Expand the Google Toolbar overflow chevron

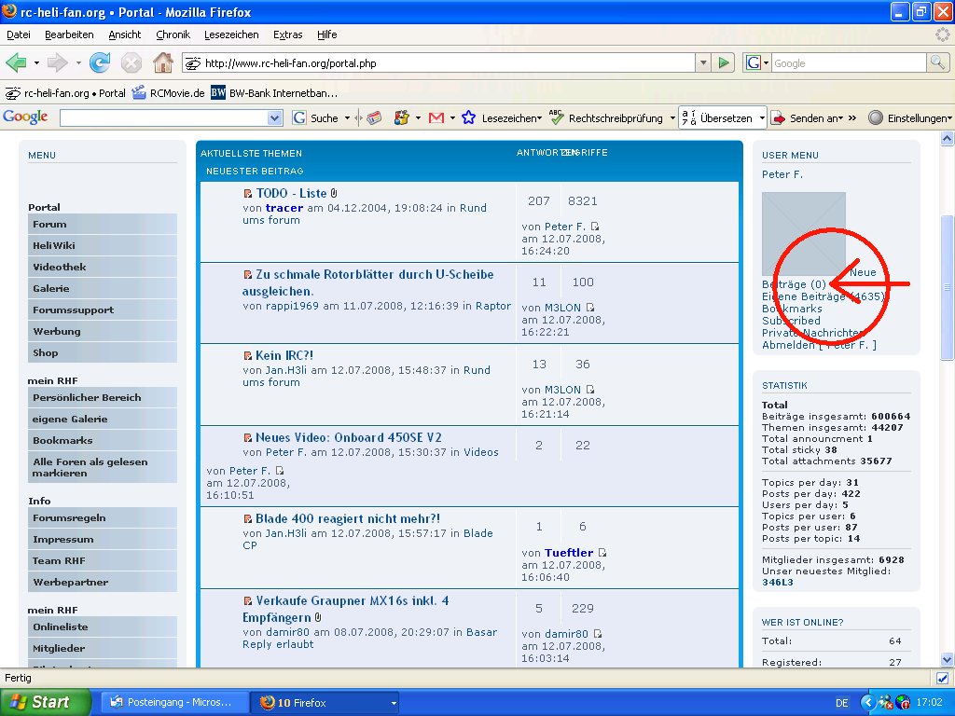click(x=852, y=118)
